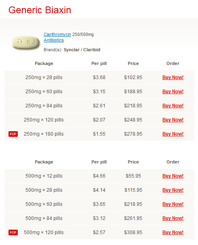198x245 pixels.
Task: Click POP badge on 250mg × 180 pills
Action: point(13,134)
